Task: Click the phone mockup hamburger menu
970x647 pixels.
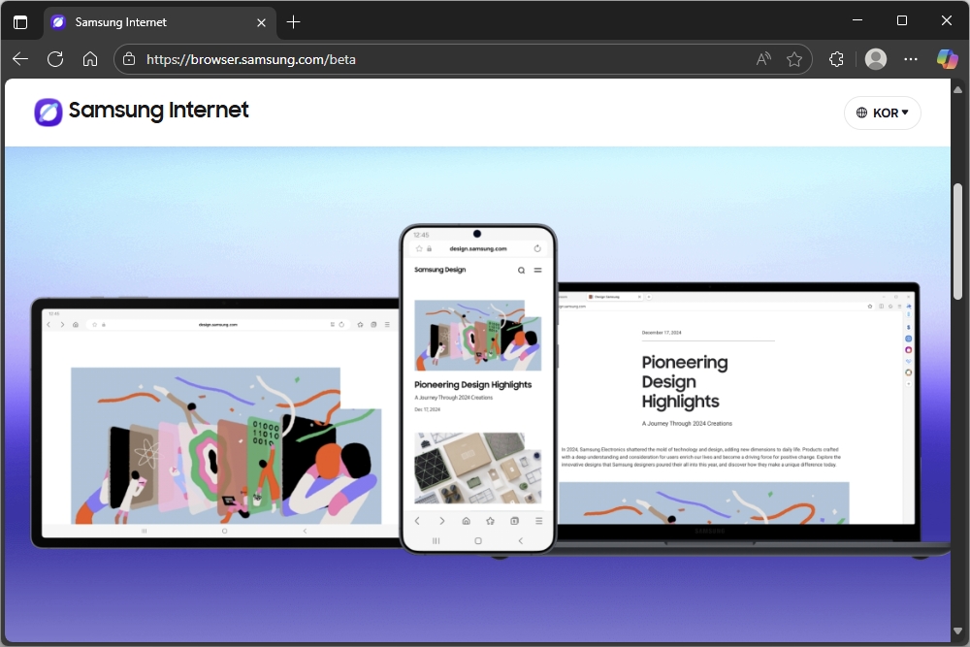Action: click(537, 271)
